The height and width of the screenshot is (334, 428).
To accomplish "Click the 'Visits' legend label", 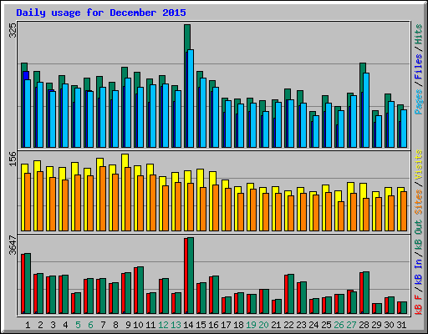I will [419, 165].
